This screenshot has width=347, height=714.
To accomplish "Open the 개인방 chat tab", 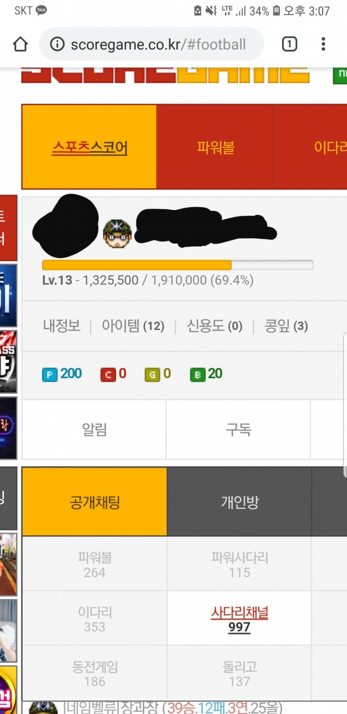I will pos(239,502).
